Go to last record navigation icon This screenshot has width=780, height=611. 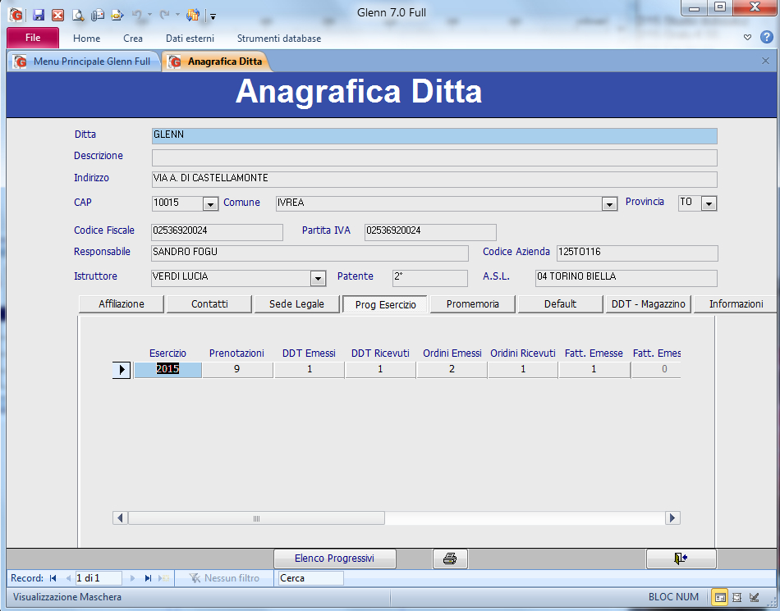point(148,578)
